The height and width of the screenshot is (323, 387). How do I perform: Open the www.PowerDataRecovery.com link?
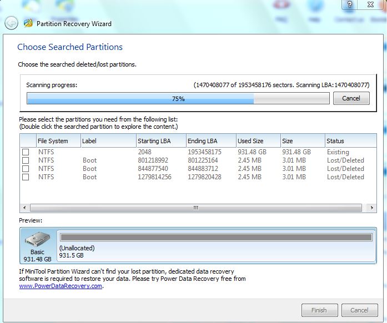61,286
